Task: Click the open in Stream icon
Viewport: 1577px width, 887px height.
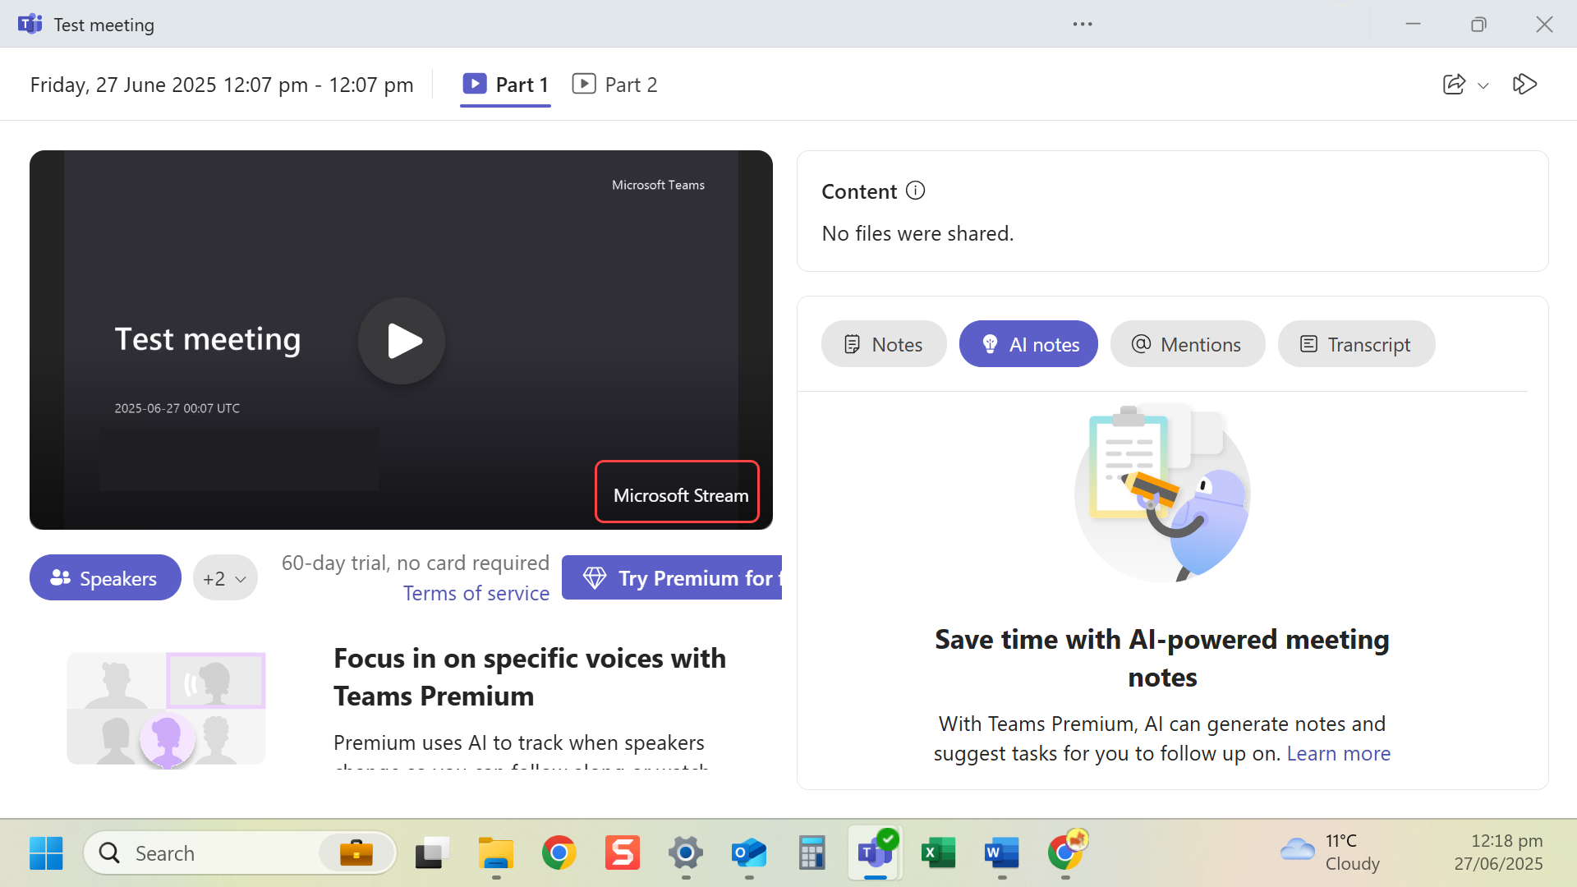Action: pos(1525,85)
